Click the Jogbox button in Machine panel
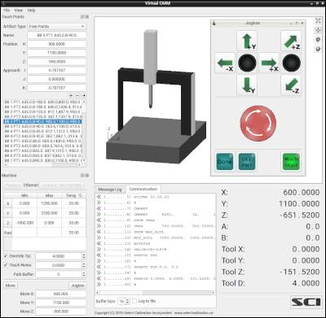This screenshot has width=326, height=318. pos(77,285)
